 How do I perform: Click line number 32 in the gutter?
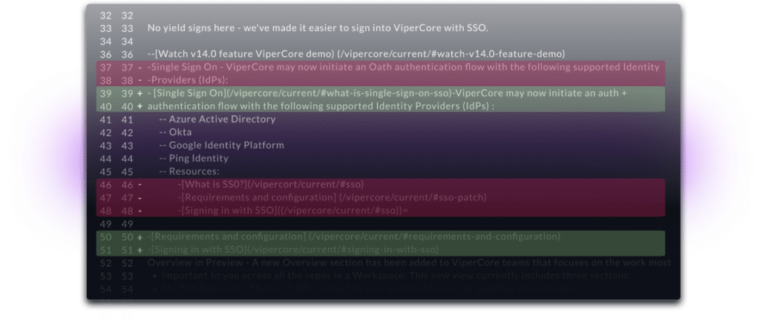[x=105, y=16]
